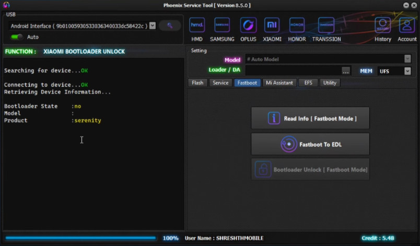Viewport: 420px width, 246px height.
Task: Click the 100% progress percentage label
Action: (x=171, y=238)
